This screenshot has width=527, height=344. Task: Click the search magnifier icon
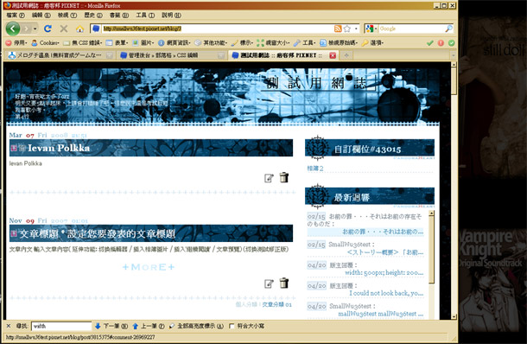[449, 29]
